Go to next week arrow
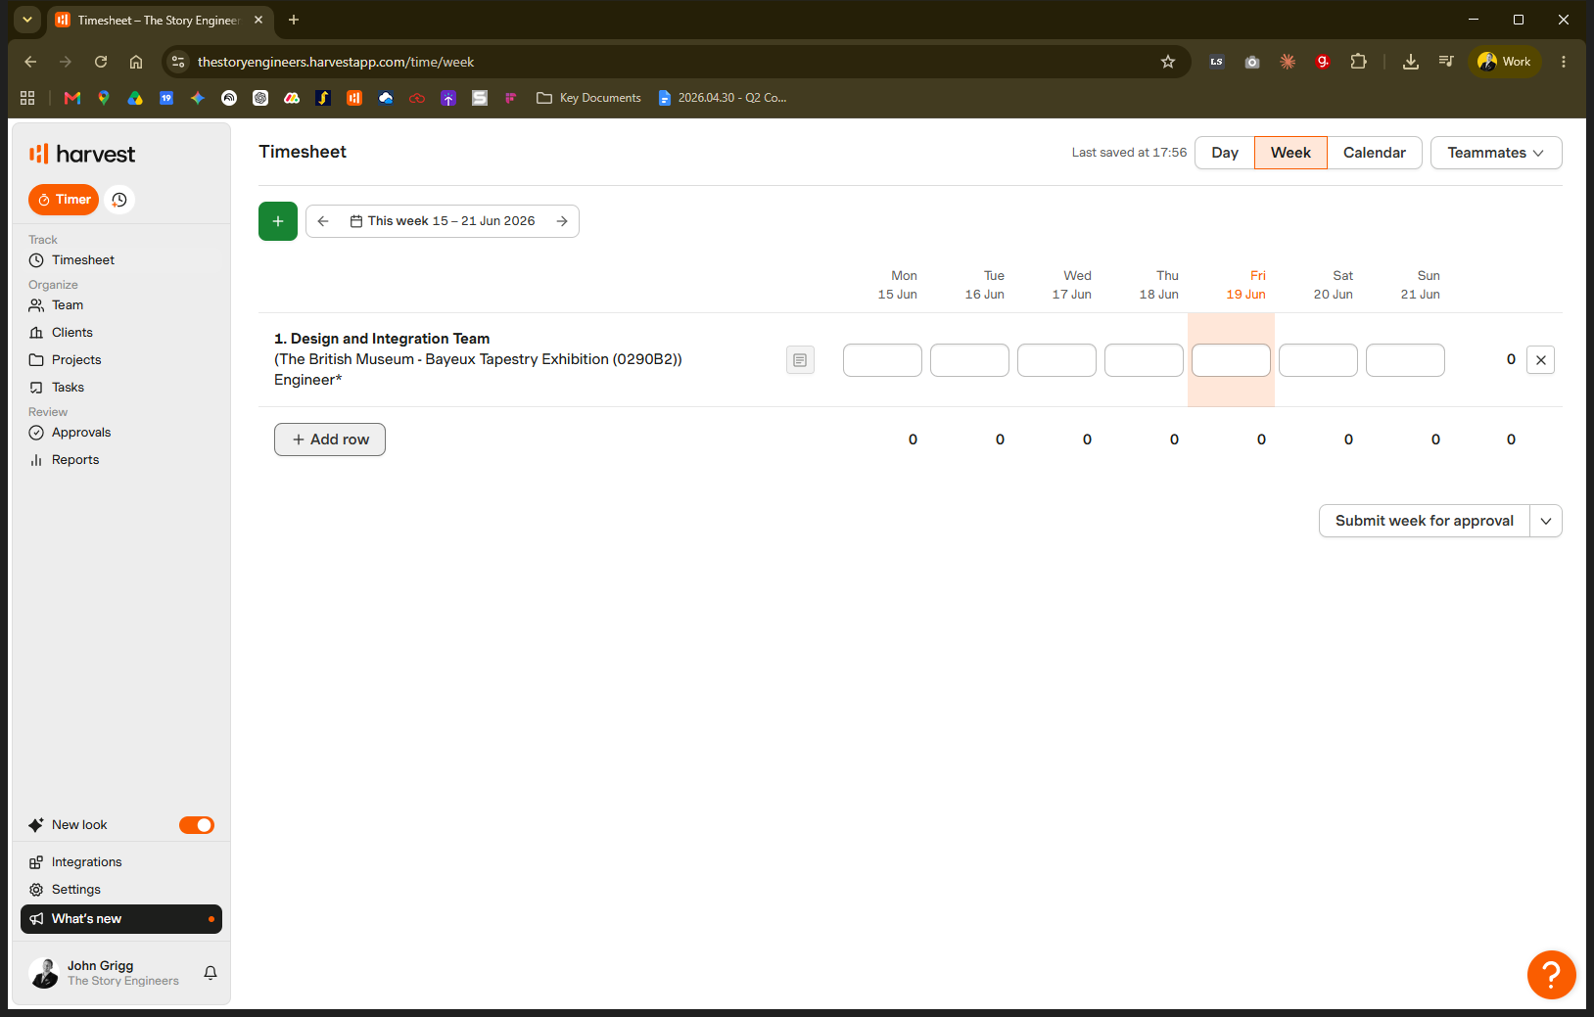1594x1017 pixels. (x=562, y=221)
